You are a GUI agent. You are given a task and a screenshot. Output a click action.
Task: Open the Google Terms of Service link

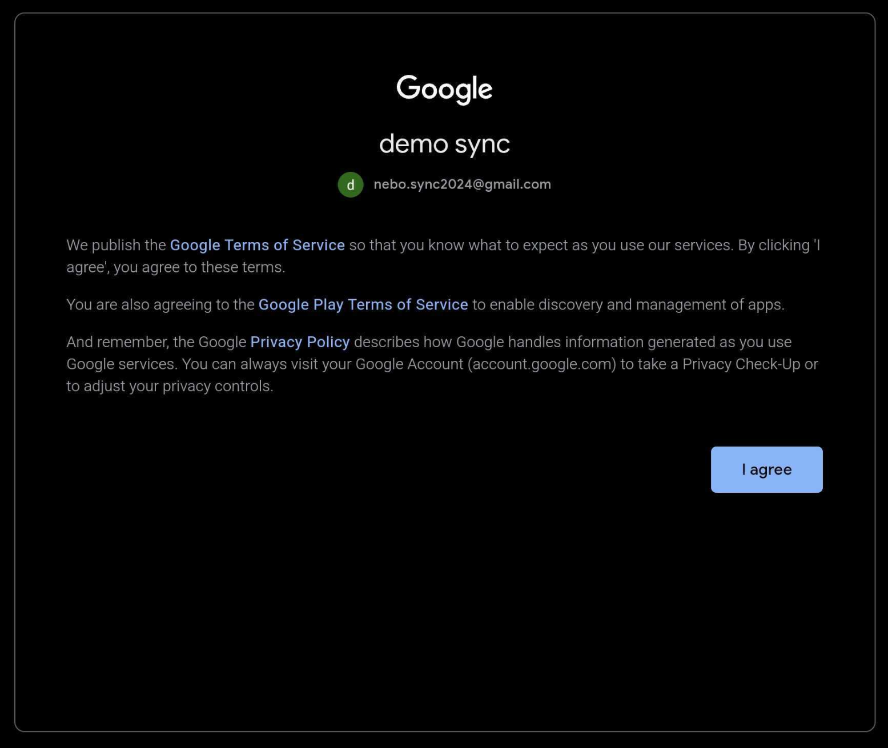click(257, 245)
